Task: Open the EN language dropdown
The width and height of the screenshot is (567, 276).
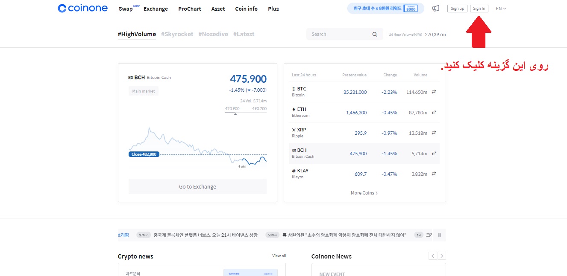Action: (x=501, y=9)
